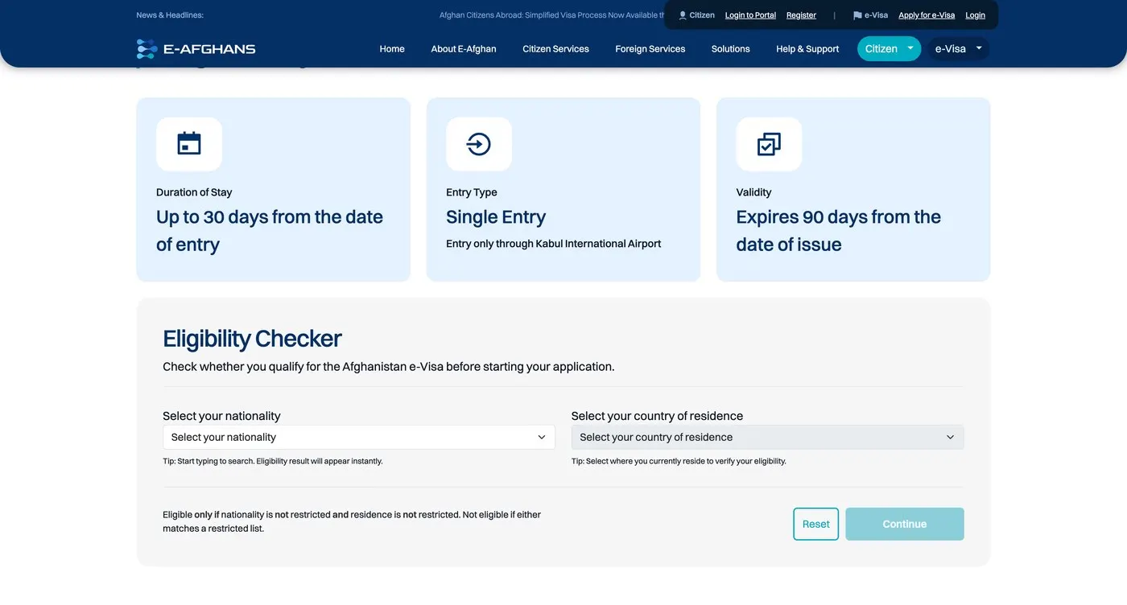Viewport: 1127px width, 605px height.
Task: Click the tip about where you currently reside
Action: (x=679, y=461)
